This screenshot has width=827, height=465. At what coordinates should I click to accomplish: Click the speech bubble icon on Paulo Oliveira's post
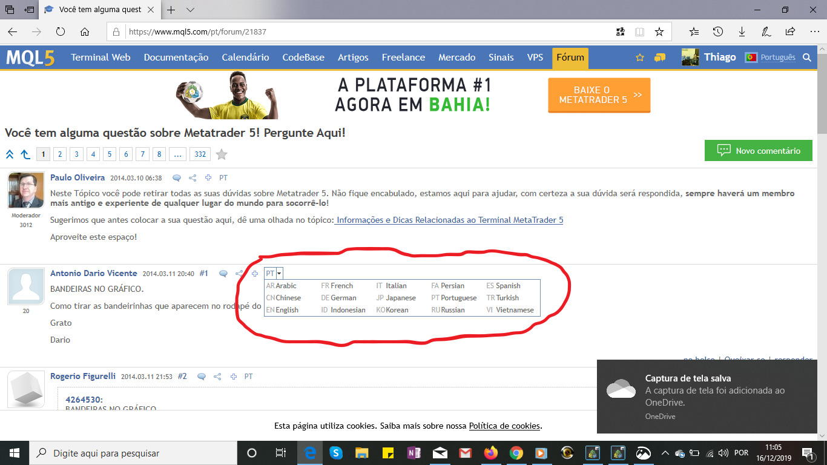(x=177, y=178)
